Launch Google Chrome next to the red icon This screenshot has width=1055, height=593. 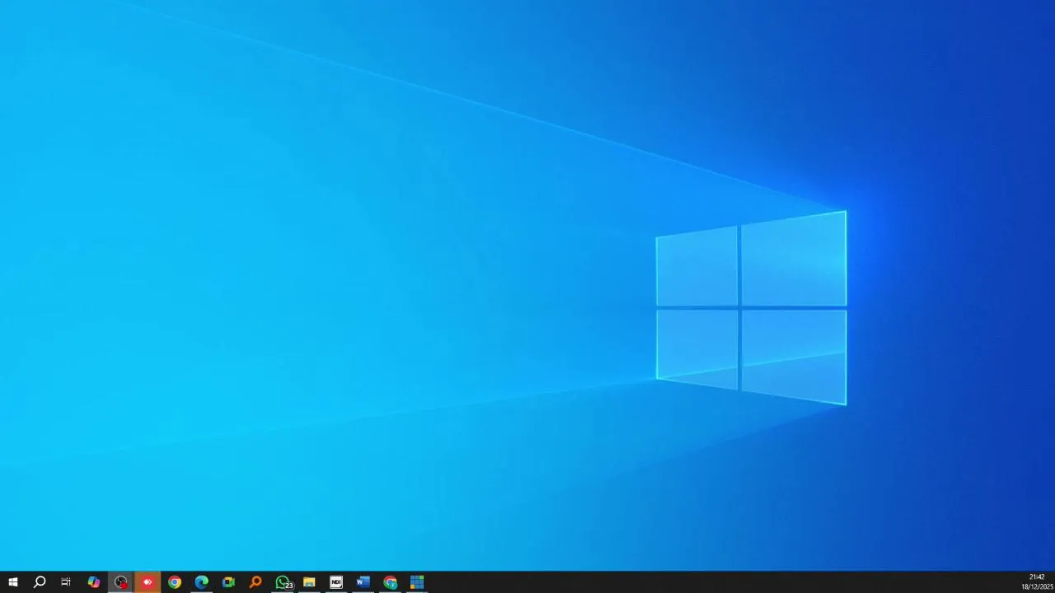coord(175,582)
